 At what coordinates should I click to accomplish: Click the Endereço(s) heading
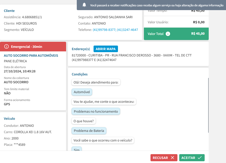click(81, 49)
